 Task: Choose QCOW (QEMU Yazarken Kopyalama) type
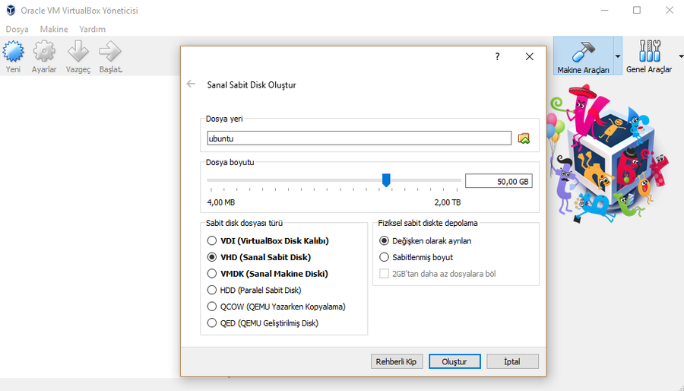[212, 307]
